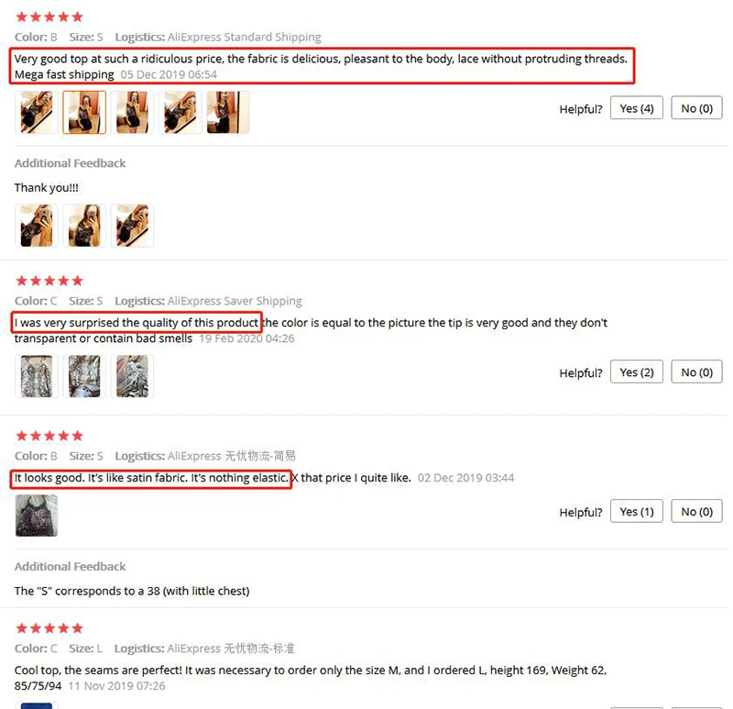The height and width of the screenshot is (709, 733).
Task: Vote Yes (1) on the satin fabric review
Action: tap(636, 512)
